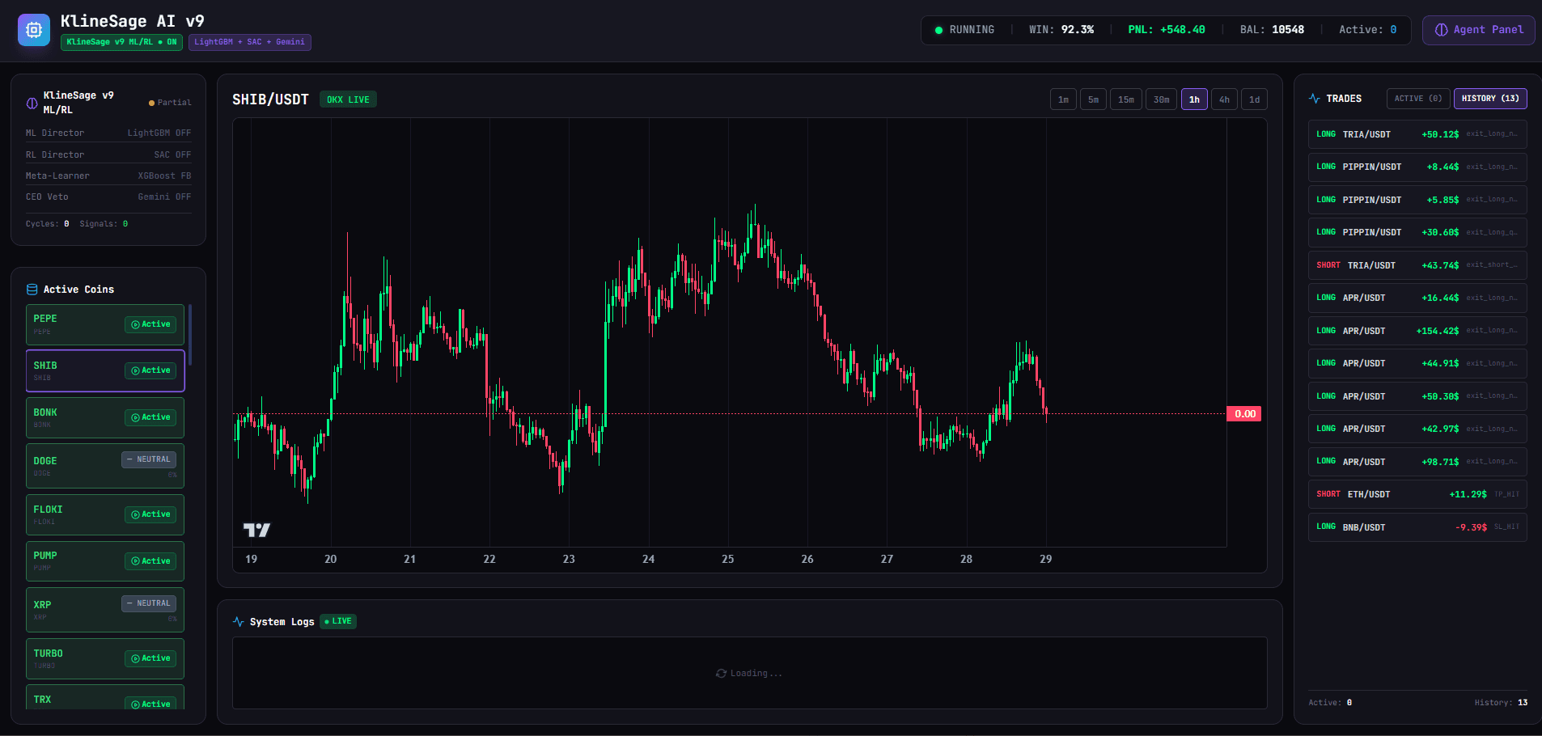Click the loading spinner in System Logs
Image resolution: width=1542 pixels, height=736 pixels.
coord(720,672)
